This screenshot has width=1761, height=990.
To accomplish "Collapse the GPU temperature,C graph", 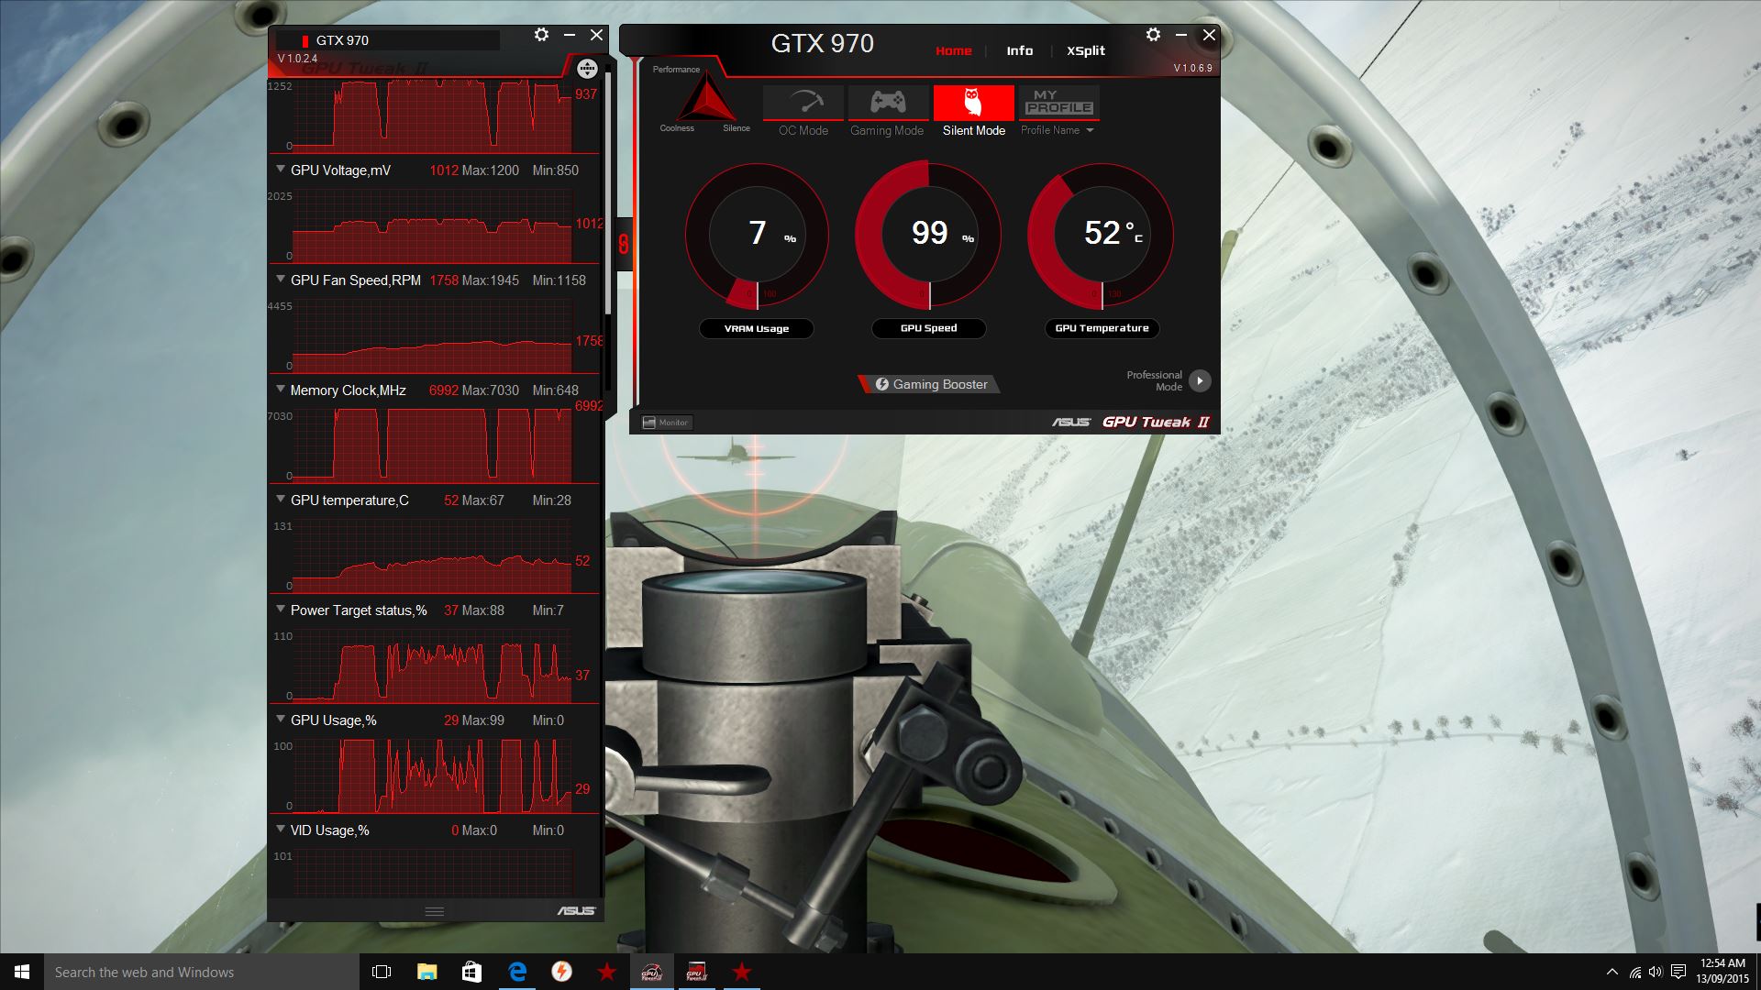I will coord(281,500).
